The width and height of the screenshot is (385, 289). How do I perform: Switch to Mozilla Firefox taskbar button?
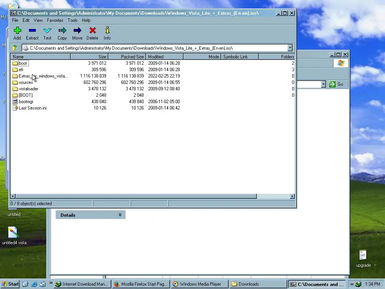pos(141,284)
